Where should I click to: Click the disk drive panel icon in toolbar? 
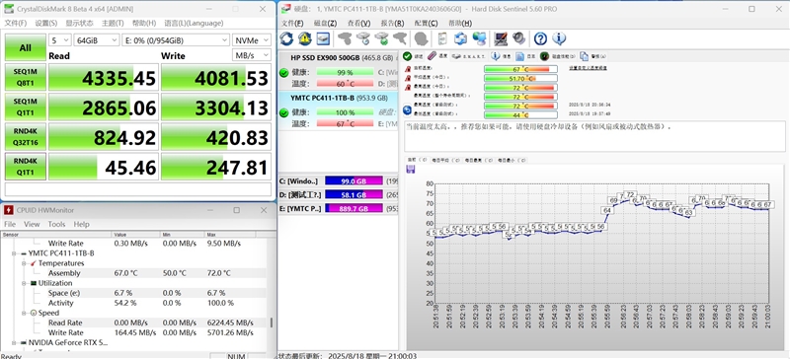tap(323, 38)
